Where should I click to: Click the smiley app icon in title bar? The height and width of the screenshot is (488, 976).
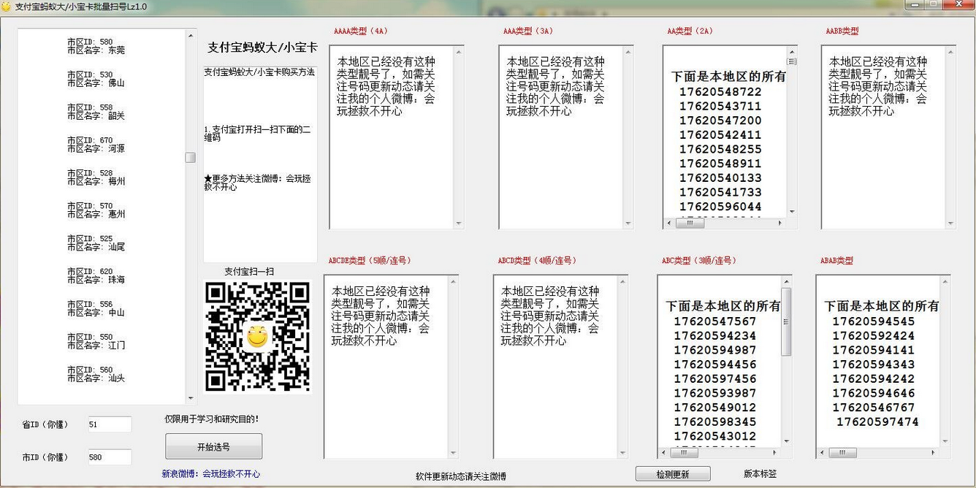click(x=7, y=6)
